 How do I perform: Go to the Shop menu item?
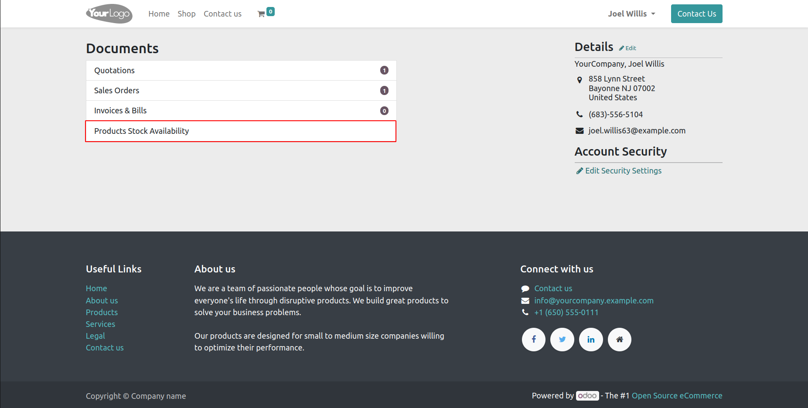tap(186, 14)
